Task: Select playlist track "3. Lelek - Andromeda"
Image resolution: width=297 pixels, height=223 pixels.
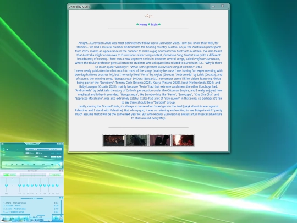Action: pos(15,209)
